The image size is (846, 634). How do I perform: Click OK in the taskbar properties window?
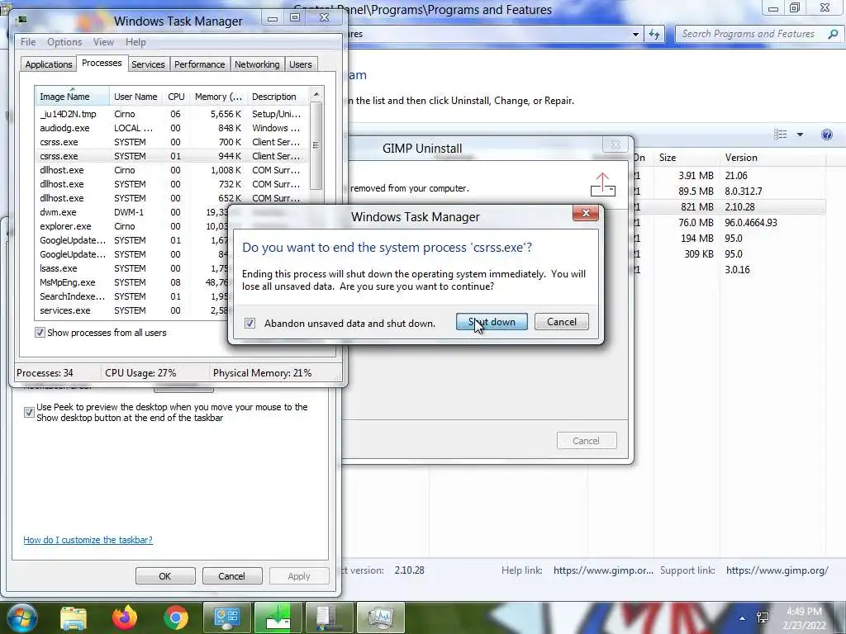click(x=165, y=575)
